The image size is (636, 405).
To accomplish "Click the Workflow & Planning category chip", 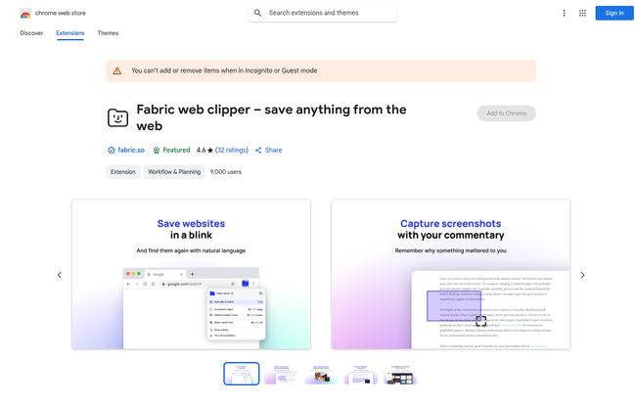I will (174, 172).
